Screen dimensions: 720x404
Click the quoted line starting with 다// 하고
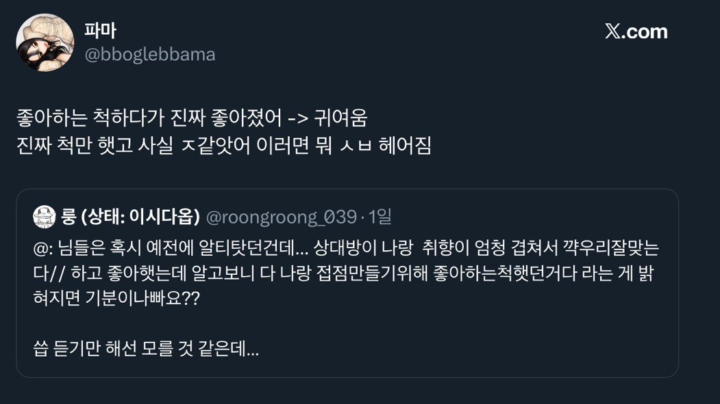click(343, 274)
